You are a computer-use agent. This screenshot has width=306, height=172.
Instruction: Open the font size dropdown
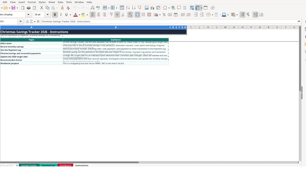pyautogui.click(x=47, y=15)
